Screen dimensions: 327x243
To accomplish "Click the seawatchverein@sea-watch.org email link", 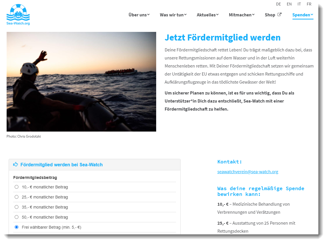I will pos(248,172).
